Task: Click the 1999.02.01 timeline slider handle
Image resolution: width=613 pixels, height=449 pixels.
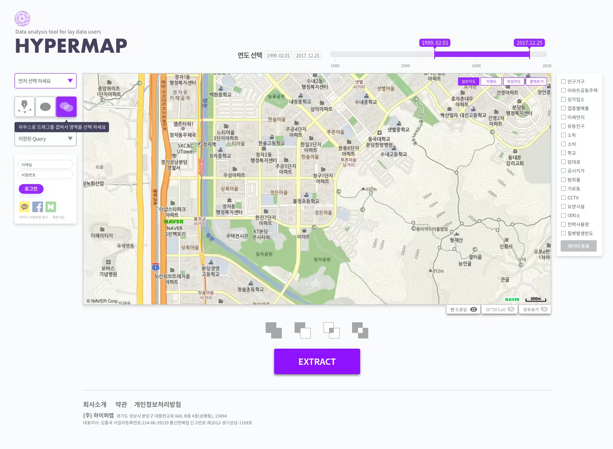Action: pyautogui.click(x=435, y=54)
